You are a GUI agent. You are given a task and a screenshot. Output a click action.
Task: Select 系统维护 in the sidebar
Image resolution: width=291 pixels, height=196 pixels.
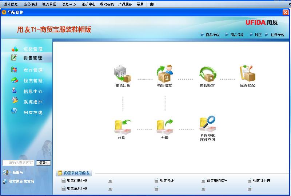33,102
